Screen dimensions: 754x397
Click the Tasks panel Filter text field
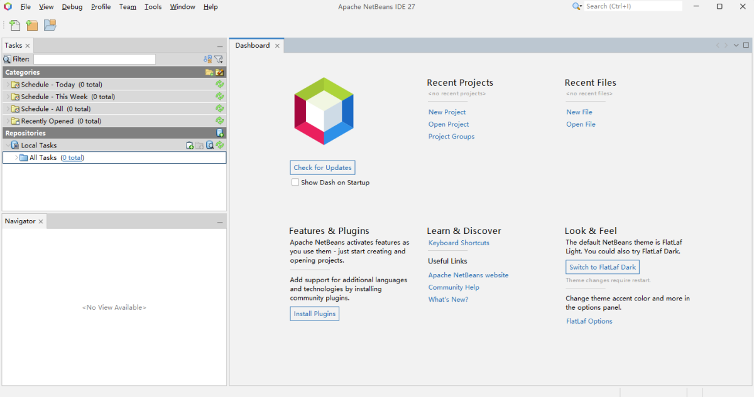[x=94, y=59]
